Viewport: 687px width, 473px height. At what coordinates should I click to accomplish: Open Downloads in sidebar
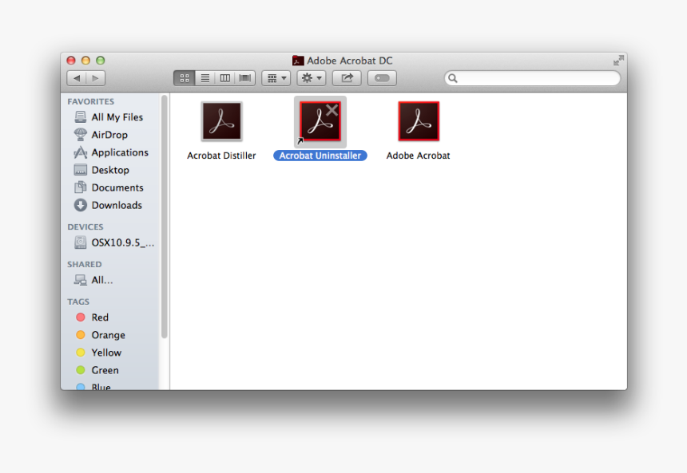point(109,205)
